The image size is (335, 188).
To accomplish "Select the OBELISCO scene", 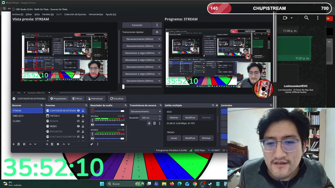I will coord(27,116).
